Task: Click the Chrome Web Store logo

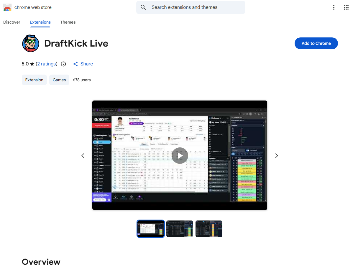Action: [7, 7]
